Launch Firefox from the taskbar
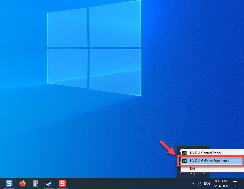244x189 pixels. [23, 184]
